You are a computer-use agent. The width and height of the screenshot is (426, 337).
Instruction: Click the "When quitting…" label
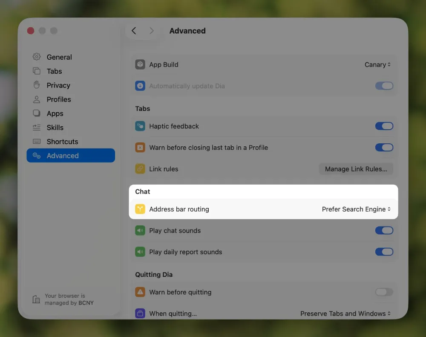(173, 314)
